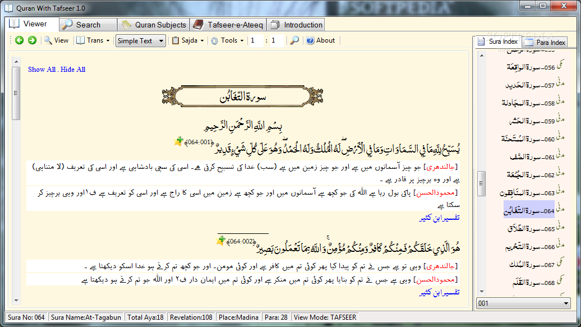Select sura 060 Al-Mumtahina in index

point(528,139)
